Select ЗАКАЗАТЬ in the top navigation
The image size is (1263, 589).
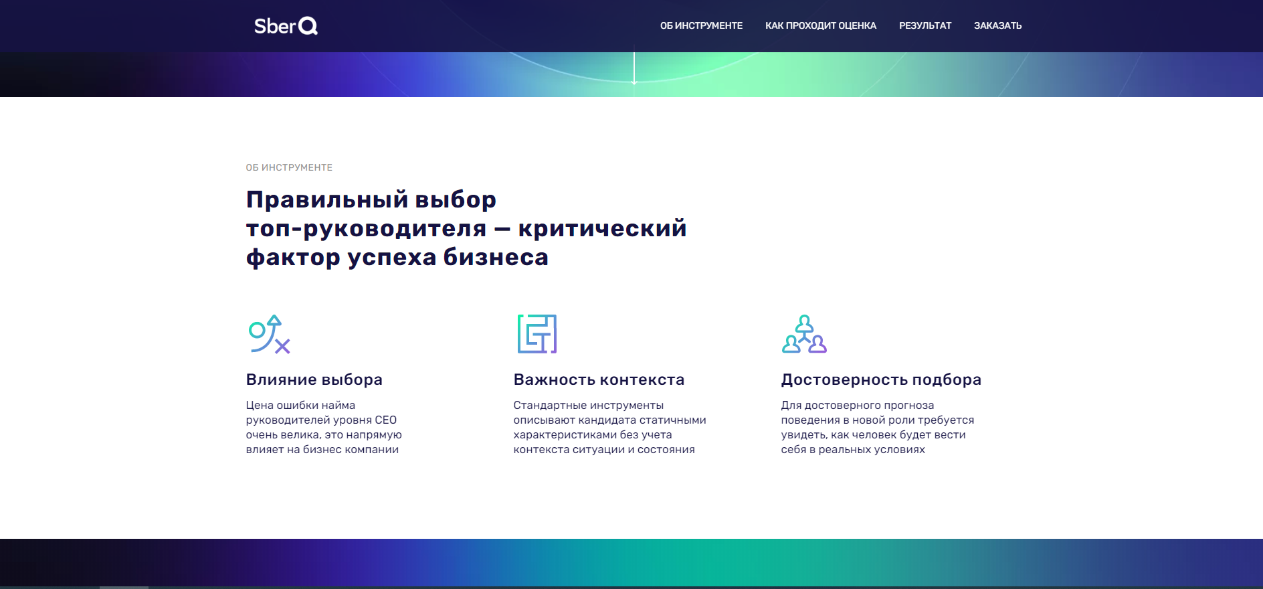coord(997,25)
